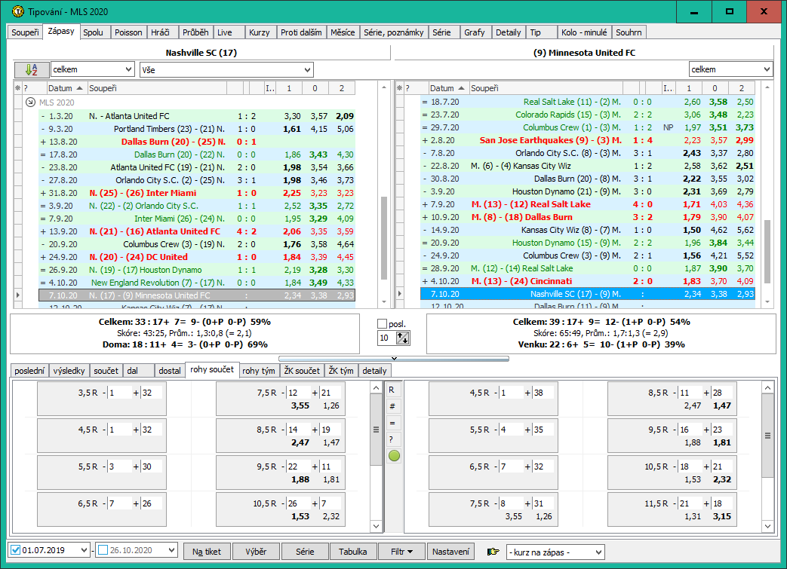The height and width of the screenshot is (569, 787).
Task: Click the row pointer arrow of left table
Action: click(x=18, y=295)
